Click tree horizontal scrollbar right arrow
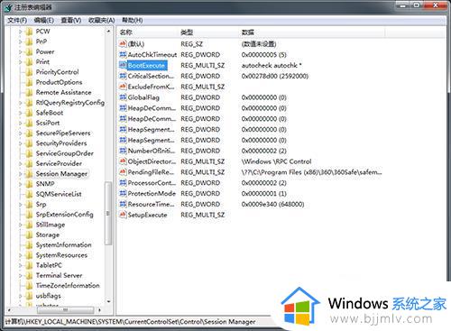The height and width of the screenshot is (331, 451). [99, 309]
